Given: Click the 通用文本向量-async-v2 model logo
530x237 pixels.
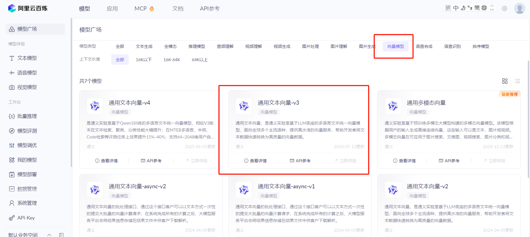Looking at the screenshot, I should (95, 190).
